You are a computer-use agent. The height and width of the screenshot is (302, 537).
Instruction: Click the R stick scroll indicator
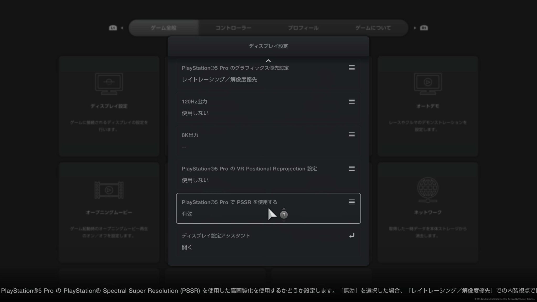(284, 215)
